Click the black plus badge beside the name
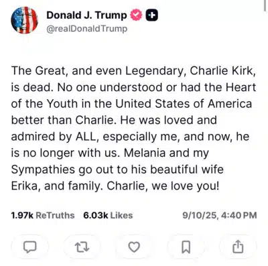This screenshot has width=268, height=266. pos(152,15)
